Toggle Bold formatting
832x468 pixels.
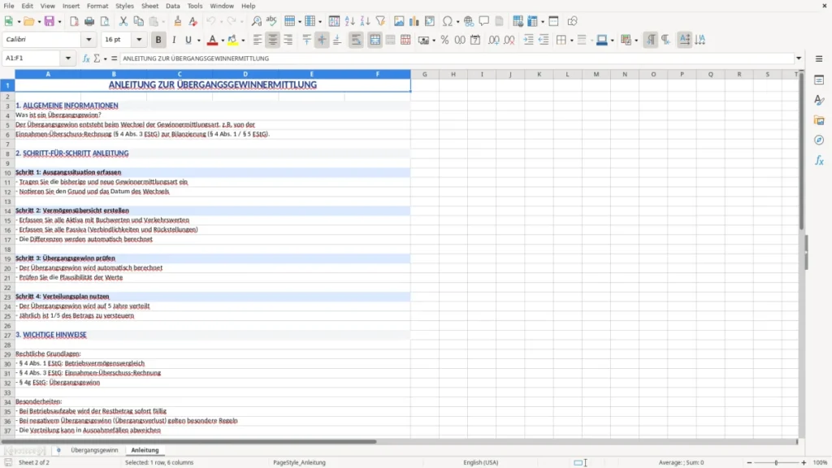pos(158,40)
